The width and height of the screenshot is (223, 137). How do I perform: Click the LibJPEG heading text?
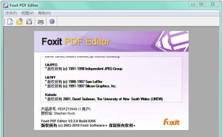pyautogui.click(x=51, y=65)
